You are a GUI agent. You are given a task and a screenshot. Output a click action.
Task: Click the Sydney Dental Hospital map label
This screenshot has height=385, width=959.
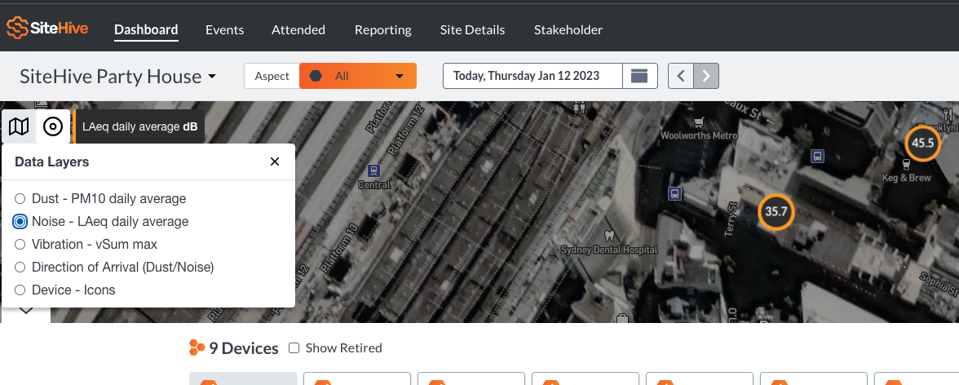click(609, 250)
